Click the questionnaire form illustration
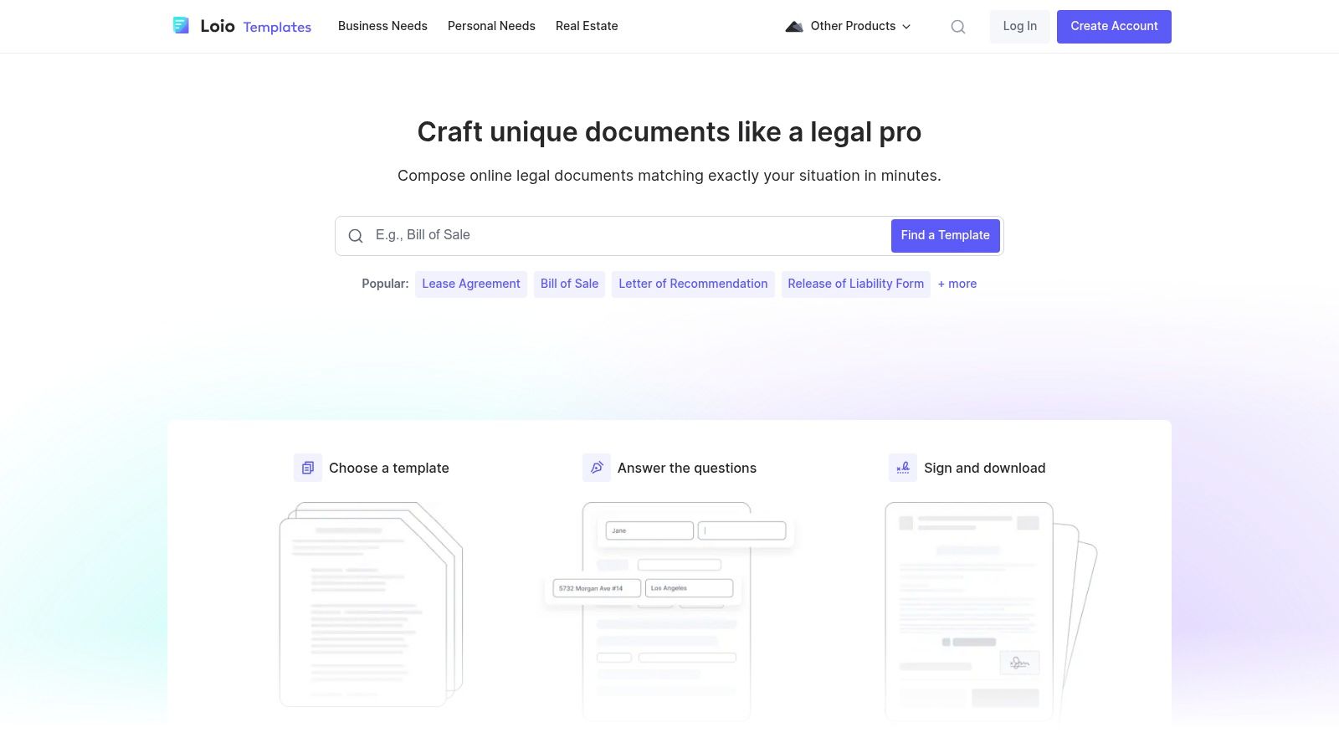The width and height of the screenshot is (1339, 753). click(x=668, y=611)
